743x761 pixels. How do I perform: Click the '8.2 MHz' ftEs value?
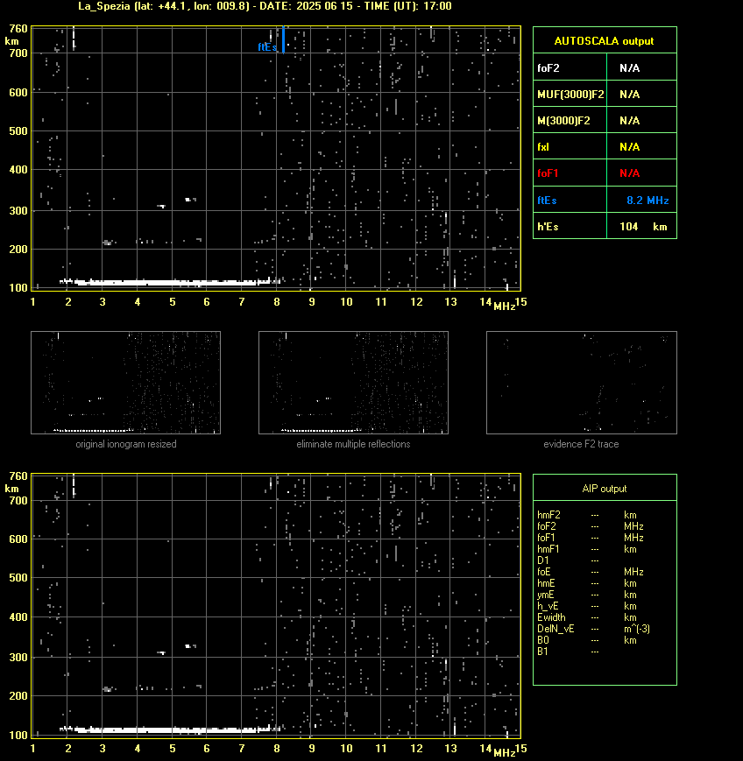(x=647, y=200)
